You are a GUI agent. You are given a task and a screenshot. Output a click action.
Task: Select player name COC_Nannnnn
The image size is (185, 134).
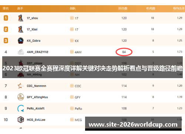click(37, 86)
